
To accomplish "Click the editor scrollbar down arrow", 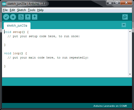I will click(x=130, y=74).
